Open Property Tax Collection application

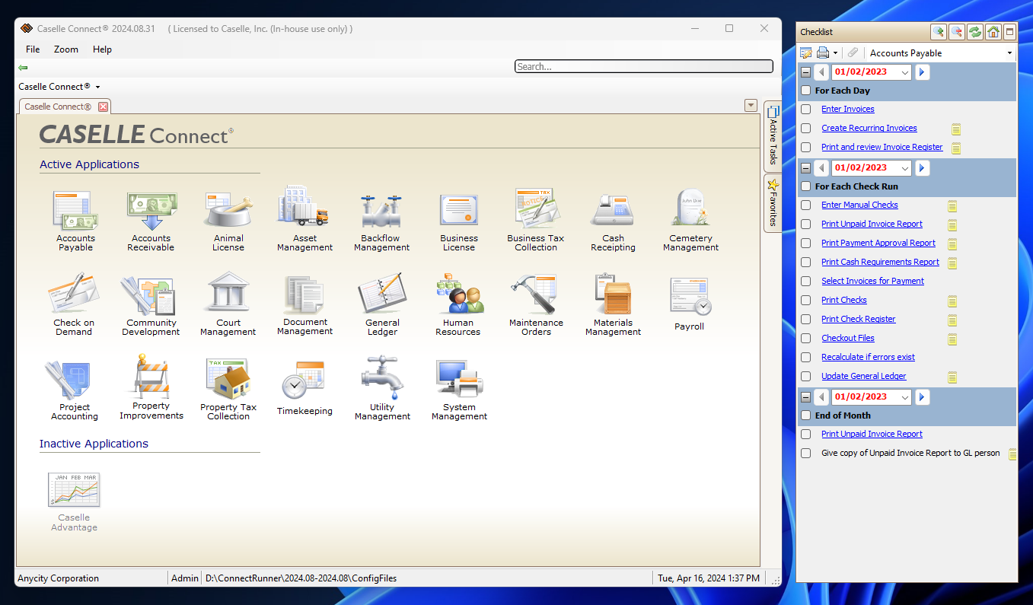[x=228, y=390]
